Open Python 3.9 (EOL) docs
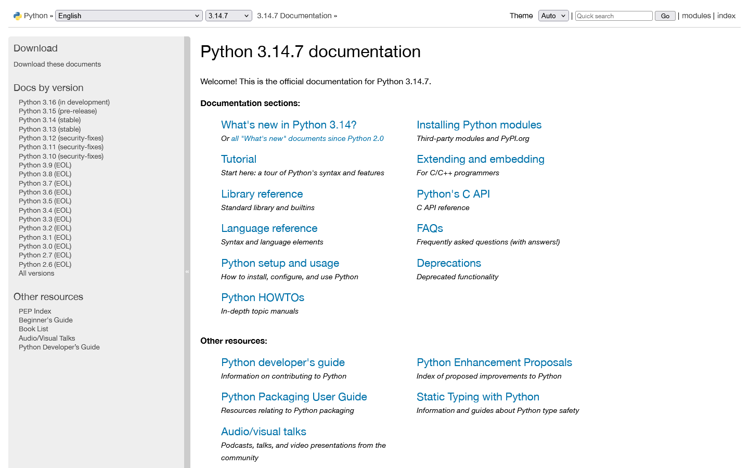 click(x=45, y=165)
